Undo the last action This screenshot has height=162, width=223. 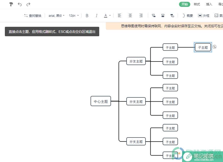[20, 4]
